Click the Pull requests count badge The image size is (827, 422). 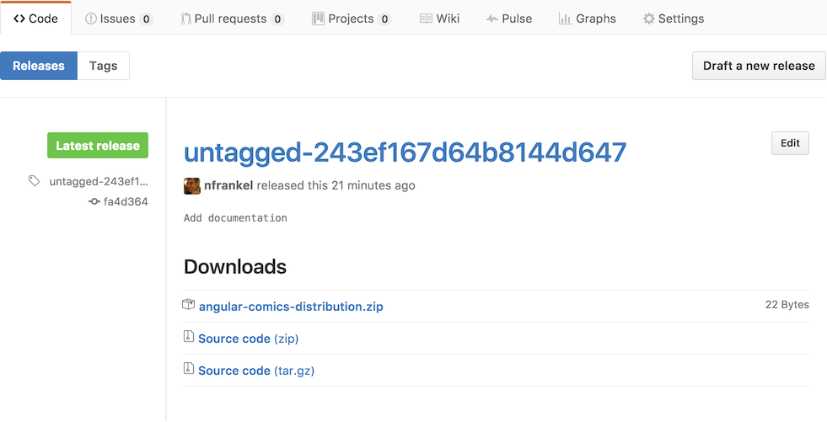277,19
